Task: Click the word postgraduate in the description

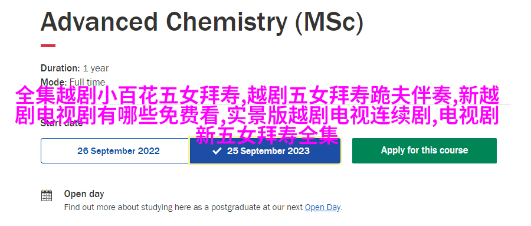Action: click(x=232, y=207)
